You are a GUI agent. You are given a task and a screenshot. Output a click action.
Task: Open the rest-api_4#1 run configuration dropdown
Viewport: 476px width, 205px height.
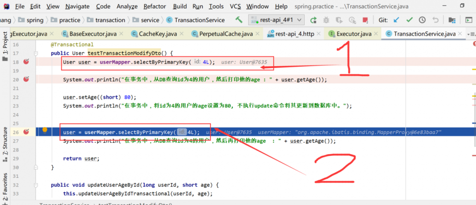click(x=276, y=20)
